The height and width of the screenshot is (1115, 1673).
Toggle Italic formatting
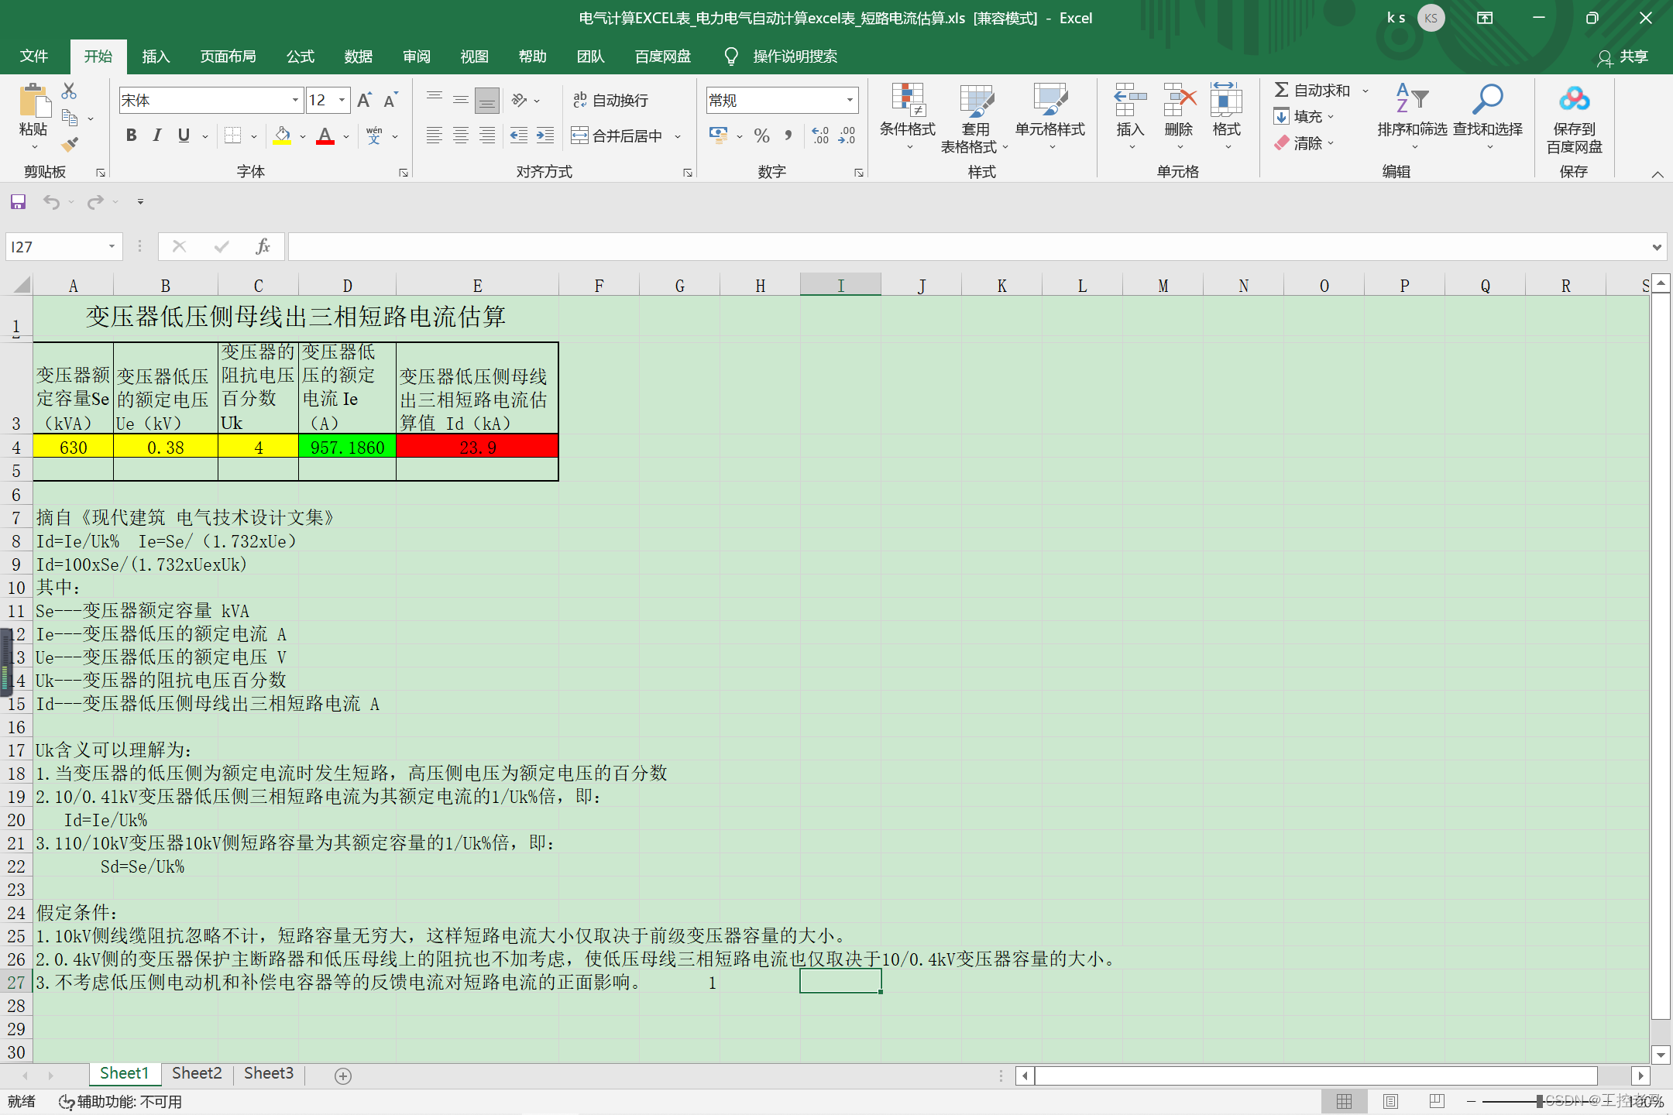pos(157,136)
